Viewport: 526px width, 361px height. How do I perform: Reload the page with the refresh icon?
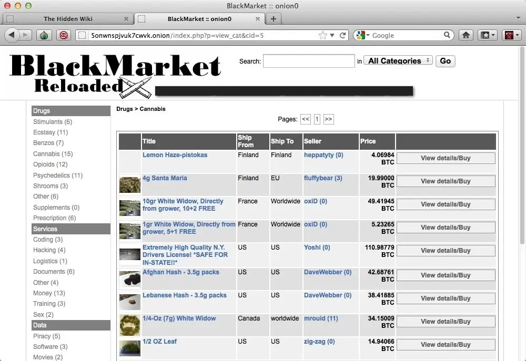(342, 35)
